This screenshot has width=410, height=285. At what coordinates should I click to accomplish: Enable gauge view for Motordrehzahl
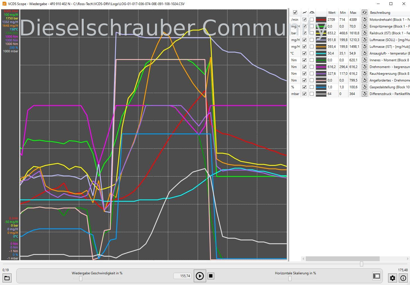[312, 20]
